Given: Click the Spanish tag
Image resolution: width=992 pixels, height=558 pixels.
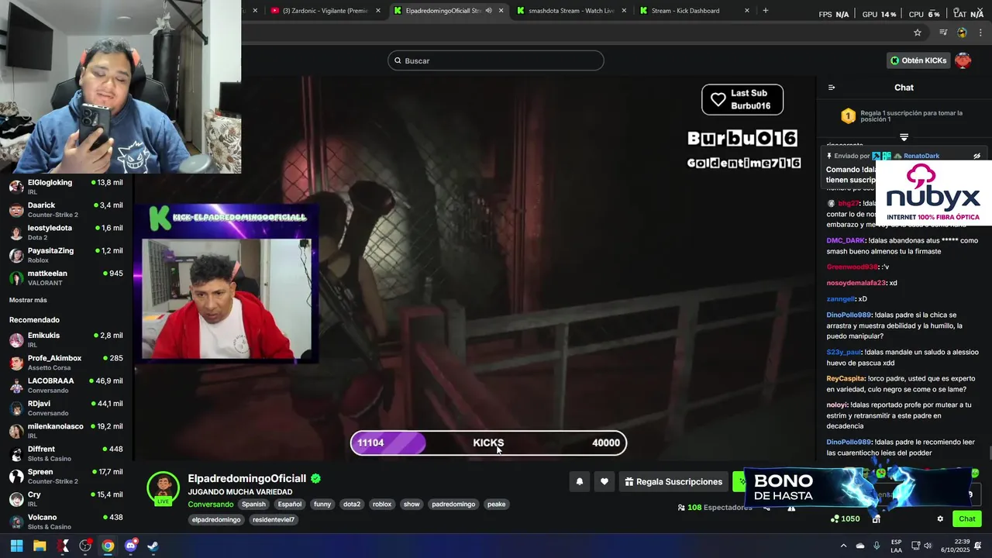Looking at the screenshot, I should click(253, 505).
